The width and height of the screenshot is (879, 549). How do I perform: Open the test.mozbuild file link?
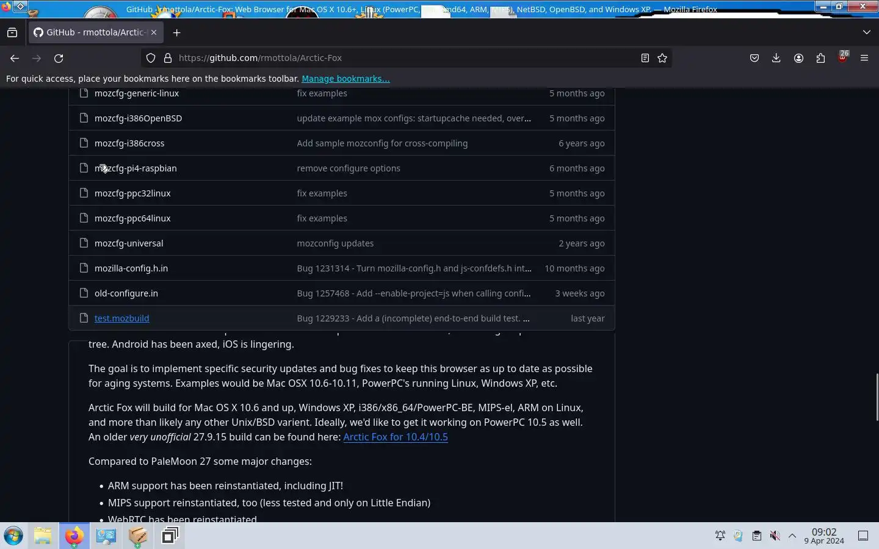point(121,318)
